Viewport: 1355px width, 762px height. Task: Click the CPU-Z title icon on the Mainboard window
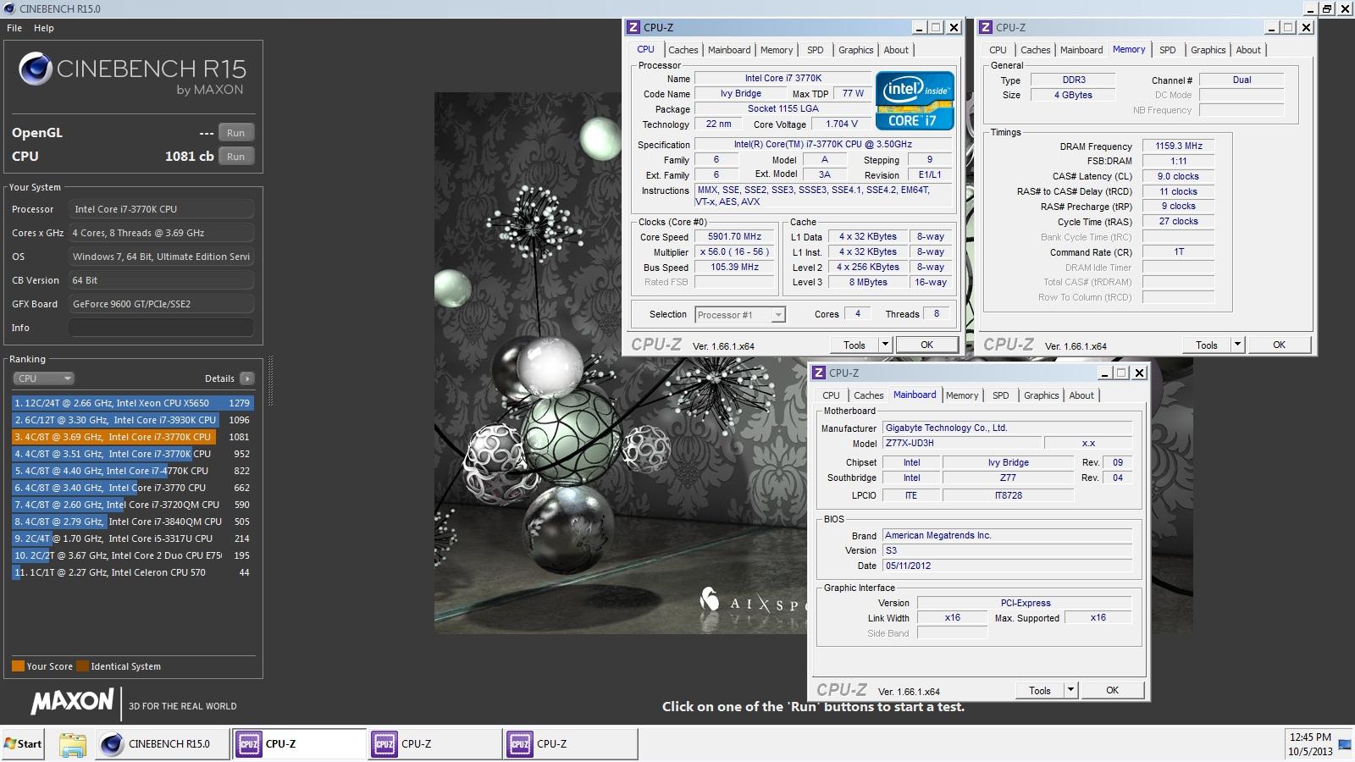(x=819, y=373)
